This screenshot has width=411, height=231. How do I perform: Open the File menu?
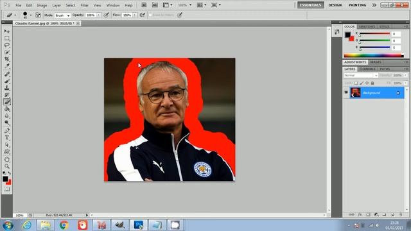point(18,5)
